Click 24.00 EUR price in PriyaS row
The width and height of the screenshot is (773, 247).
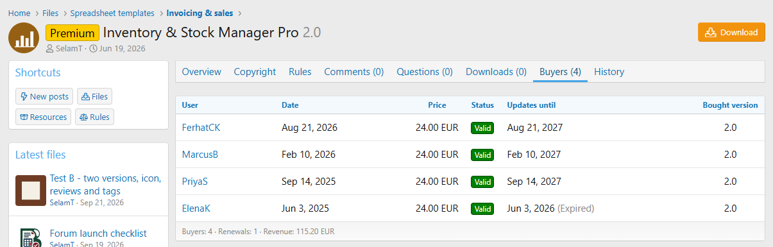(x=437, y=182)
